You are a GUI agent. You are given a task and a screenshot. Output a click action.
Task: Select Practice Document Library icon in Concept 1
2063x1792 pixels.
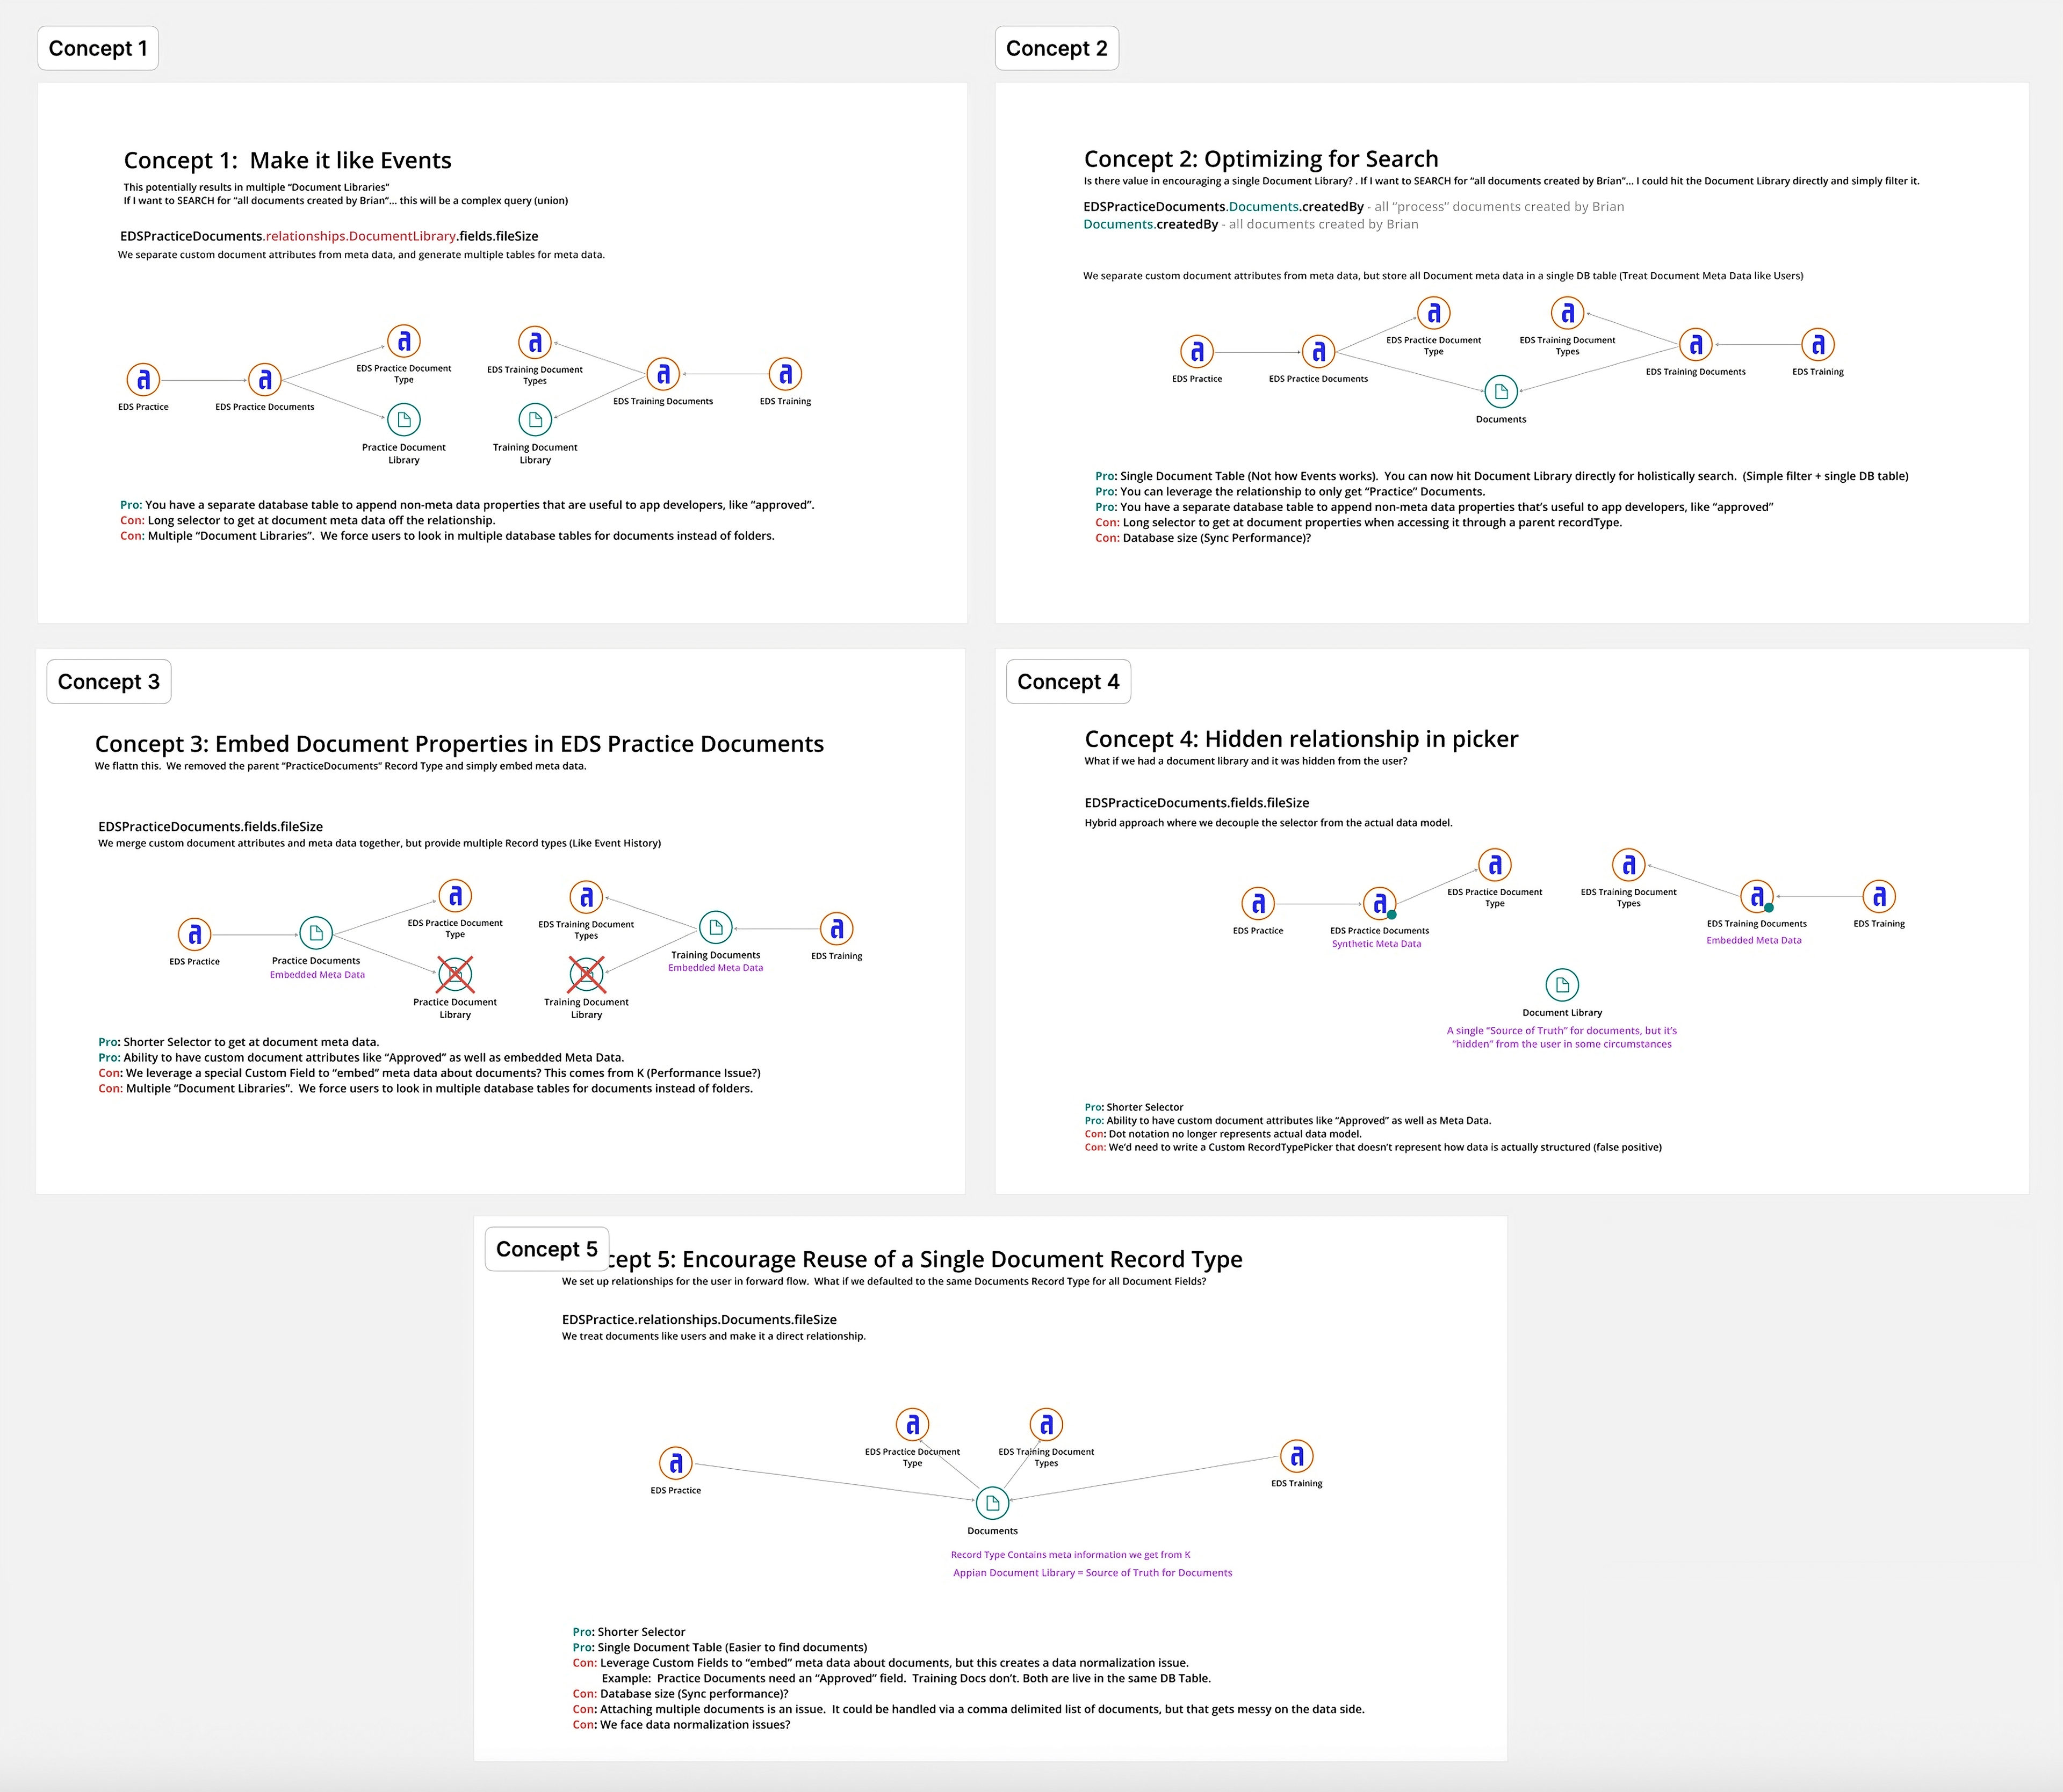point(404,420)
